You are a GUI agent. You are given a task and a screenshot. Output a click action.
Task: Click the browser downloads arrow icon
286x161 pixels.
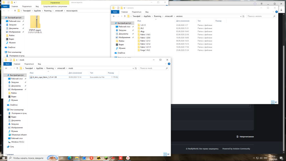pos(281,10)
